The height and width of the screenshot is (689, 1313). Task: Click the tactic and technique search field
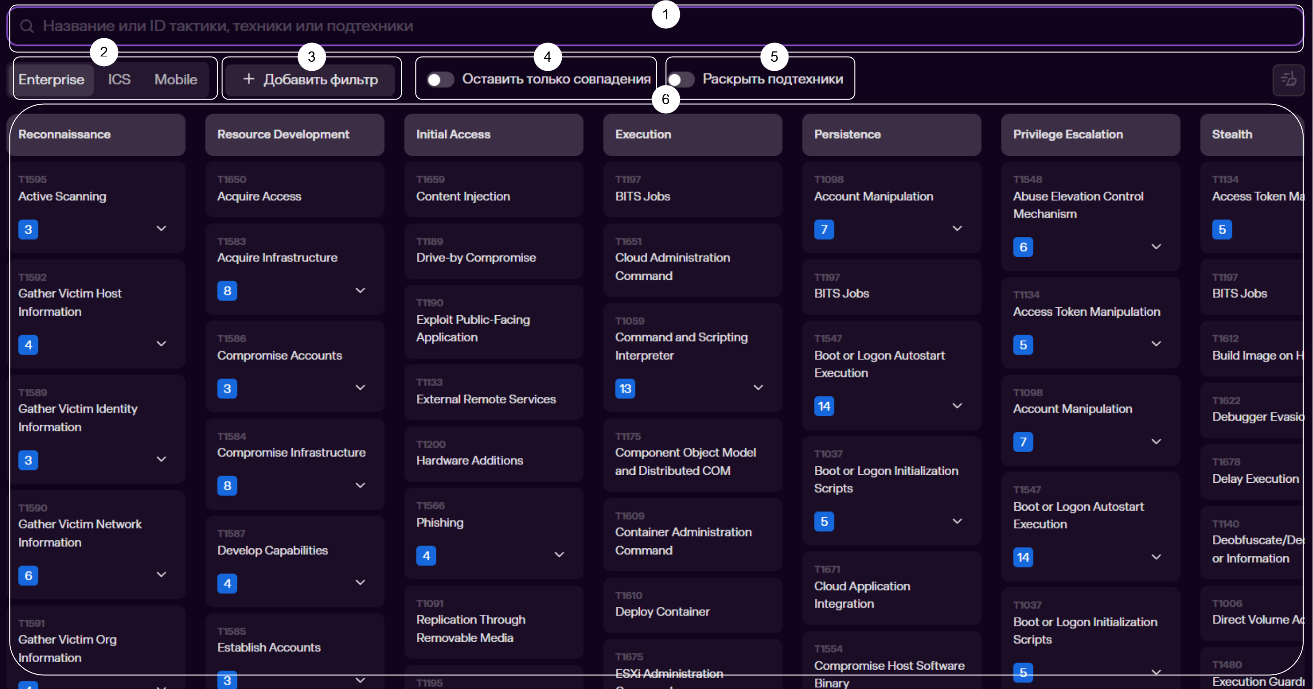[656, 26]
